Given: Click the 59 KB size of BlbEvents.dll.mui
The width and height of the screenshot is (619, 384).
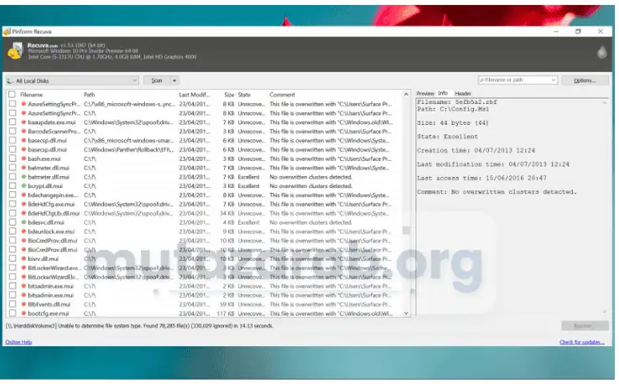Looking at the screenshot, I should 227,304.
